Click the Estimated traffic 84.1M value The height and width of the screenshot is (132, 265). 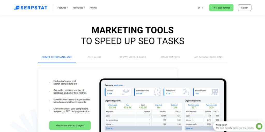139,93
